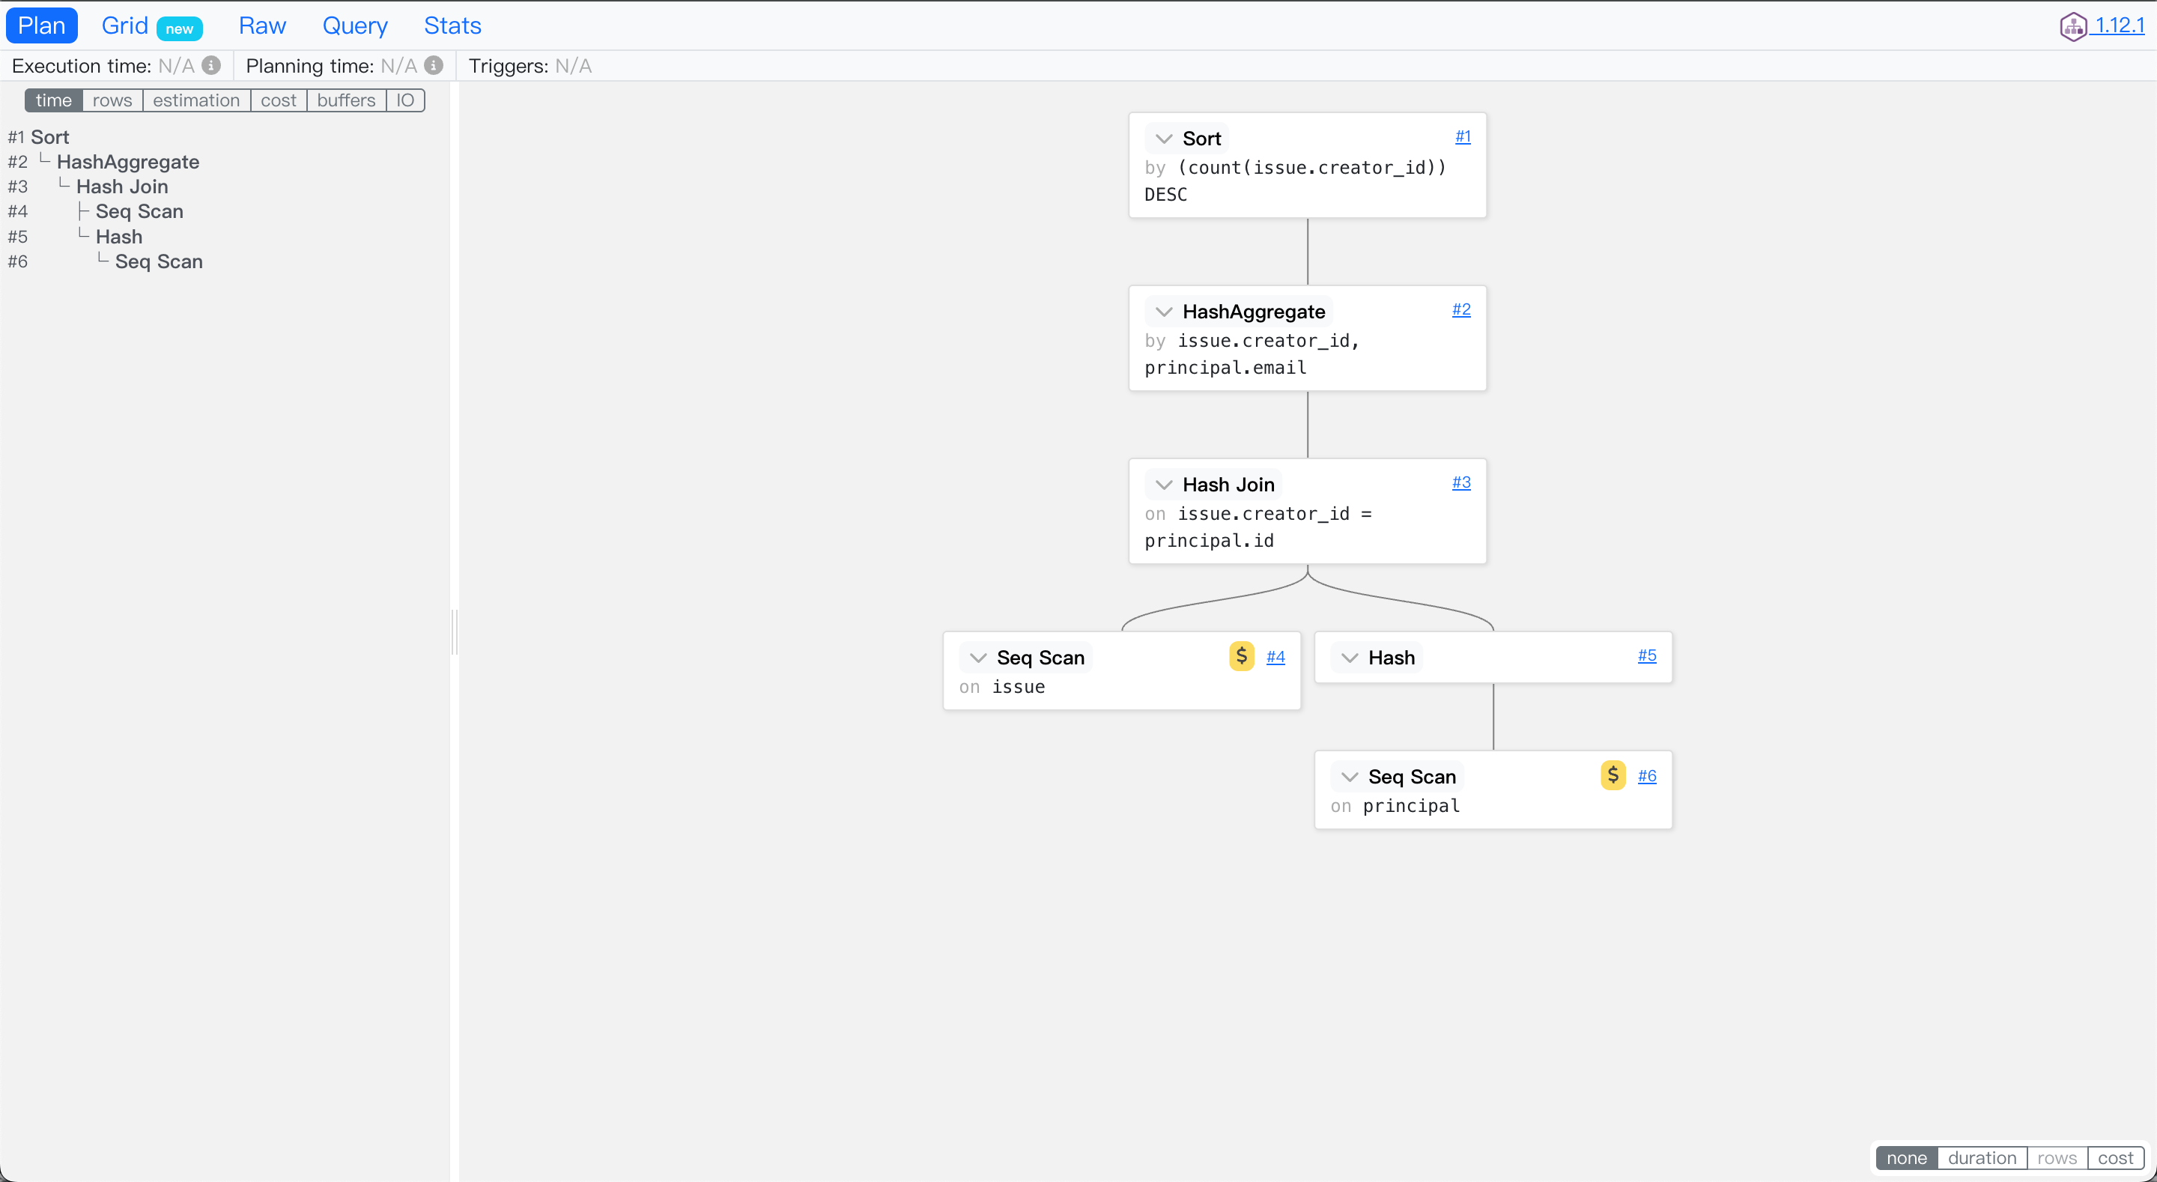Click the info icon beside Planning time
This screenshot has width=2157, height=1182.
434,65
